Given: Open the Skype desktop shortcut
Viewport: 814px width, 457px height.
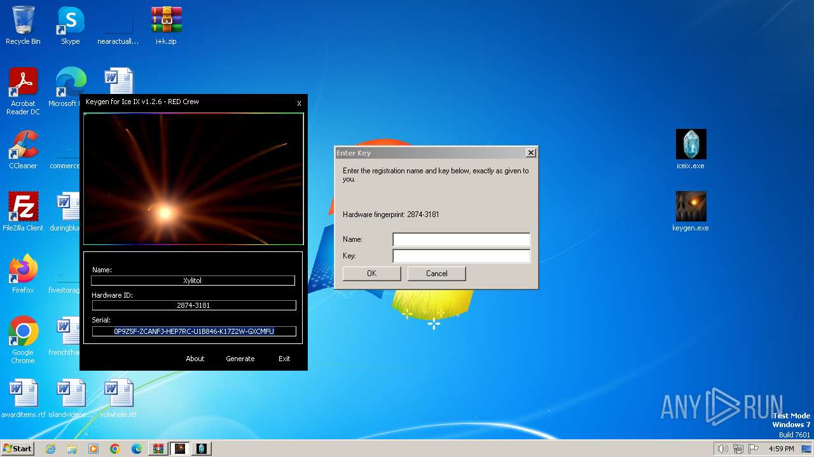Looking at the screenshot, I should pos(71,25).
